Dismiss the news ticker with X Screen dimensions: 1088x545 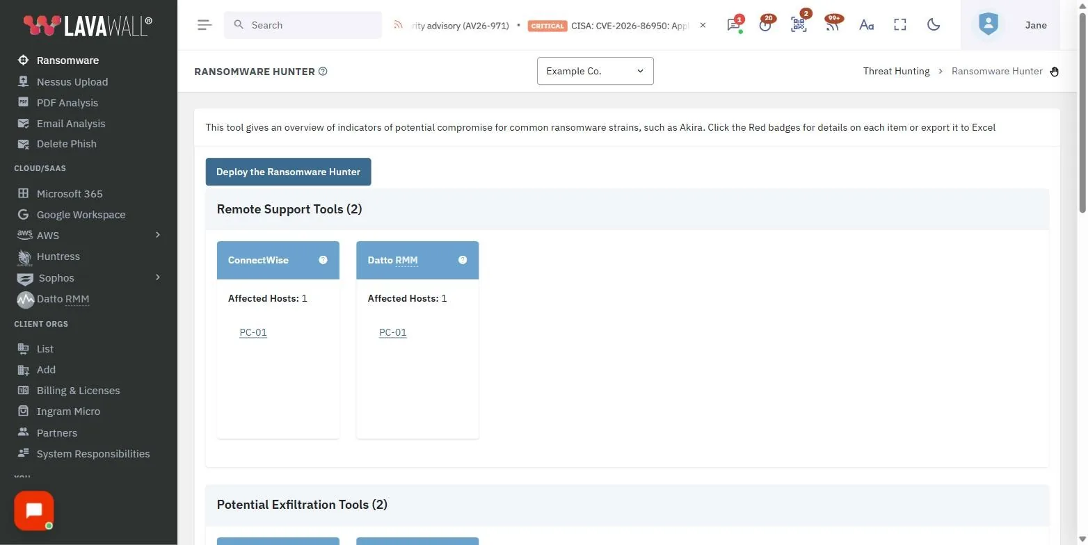coord(703,25)
